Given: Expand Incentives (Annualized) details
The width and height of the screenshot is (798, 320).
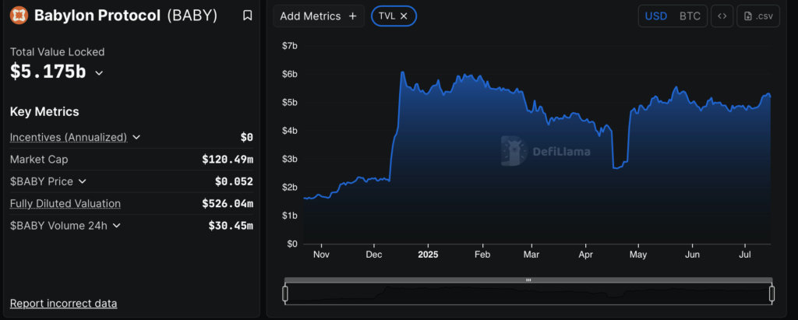Looking at the screenshot, I should [136, 137].
